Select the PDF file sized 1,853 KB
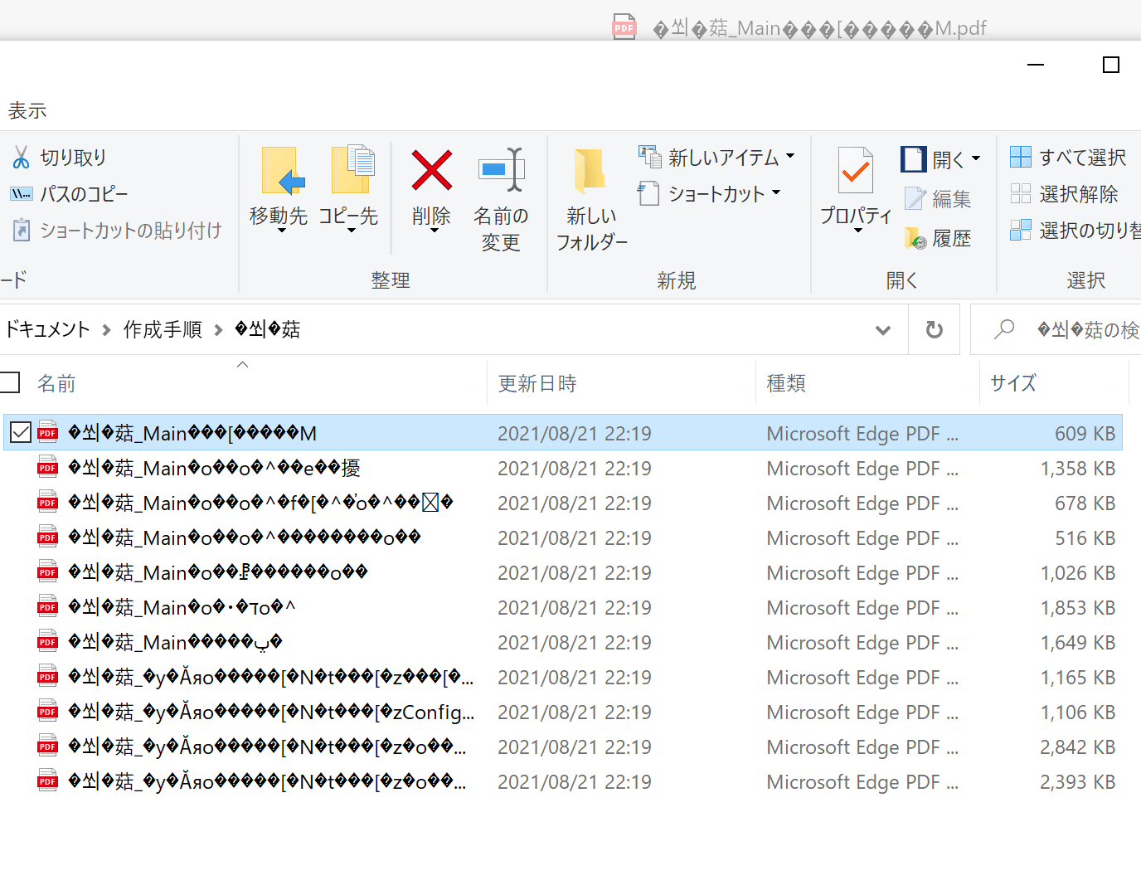This screenshot has width=1141, height=890. [181, 608]
